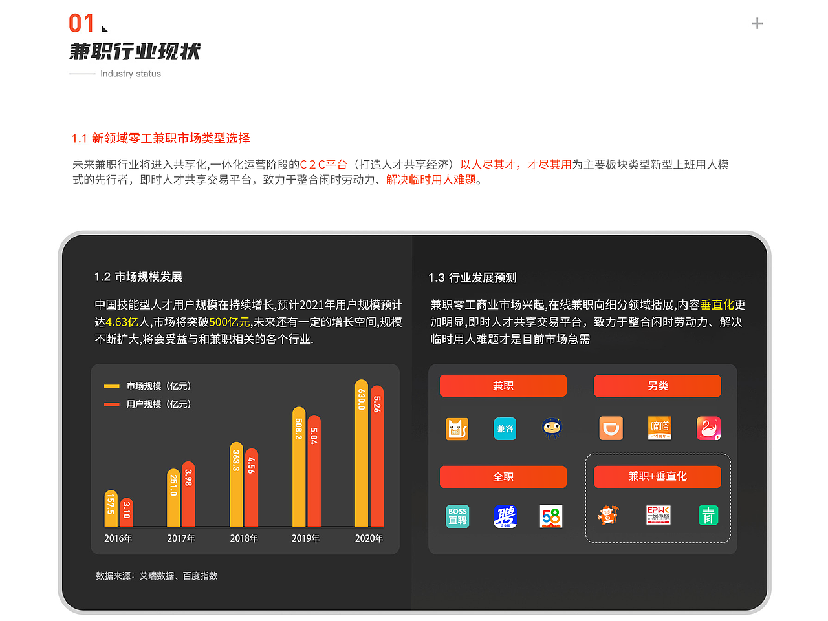
Task: Click the 2017年 axis label
Action: click(x=181, y=538)
